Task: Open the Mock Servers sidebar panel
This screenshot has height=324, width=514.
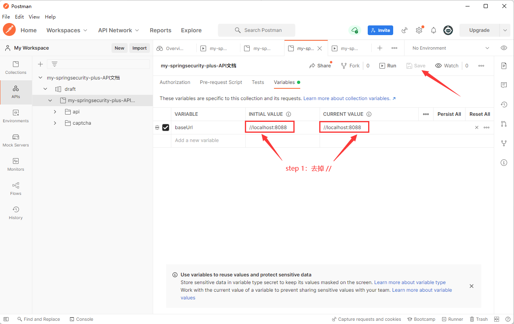Action: tap(16, 140)
